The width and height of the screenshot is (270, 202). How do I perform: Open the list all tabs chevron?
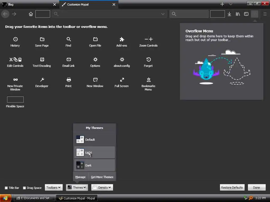pos(230,4)
